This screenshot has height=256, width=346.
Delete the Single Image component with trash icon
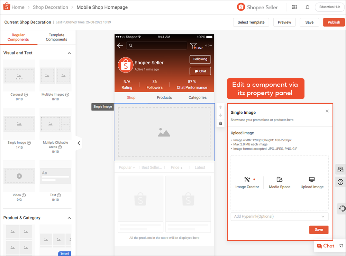(221, 123)
